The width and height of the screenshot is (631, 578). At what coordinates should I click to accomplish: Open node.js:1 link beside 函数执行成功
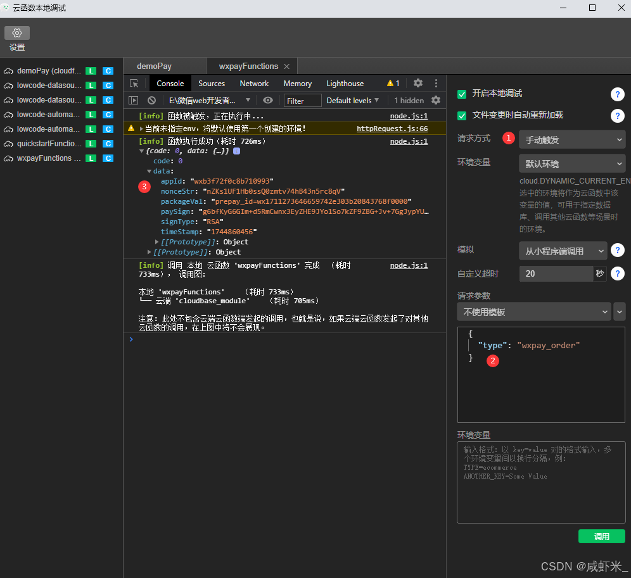coord(409,141)
